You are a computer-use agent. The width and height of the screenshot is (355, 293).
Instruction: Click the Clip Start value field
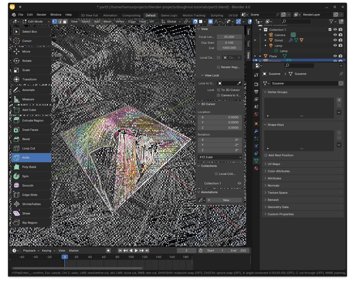coord(229,43)
